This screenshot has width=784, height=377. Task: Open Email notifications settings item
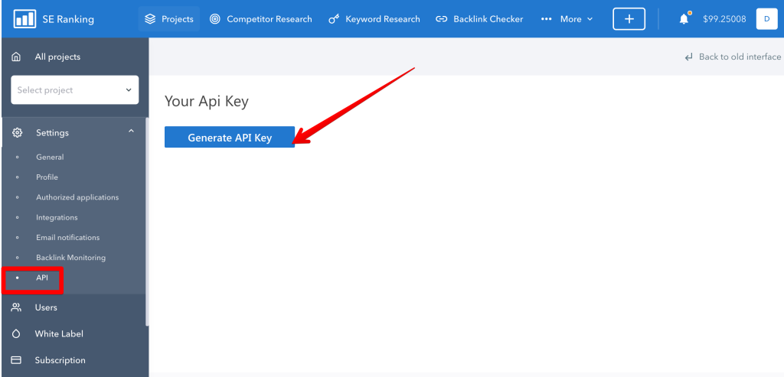pos(67,237)
